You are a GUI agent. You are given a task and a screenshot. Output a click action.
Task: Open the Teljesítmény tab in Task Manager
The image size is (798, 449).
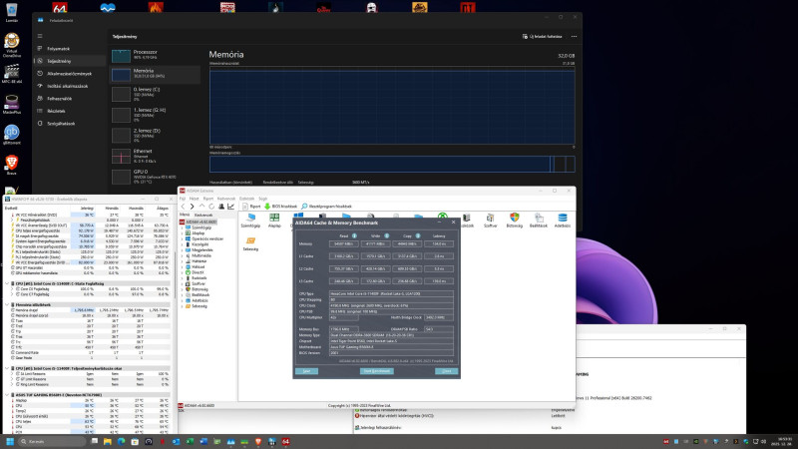[60, 61]
